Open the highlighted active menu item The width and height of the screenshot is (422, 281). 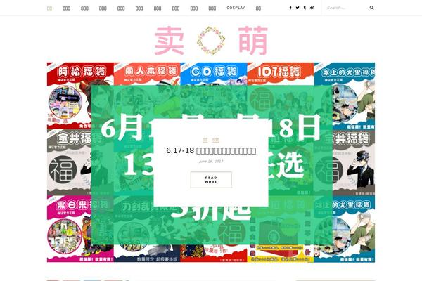[x=49, y=8]
